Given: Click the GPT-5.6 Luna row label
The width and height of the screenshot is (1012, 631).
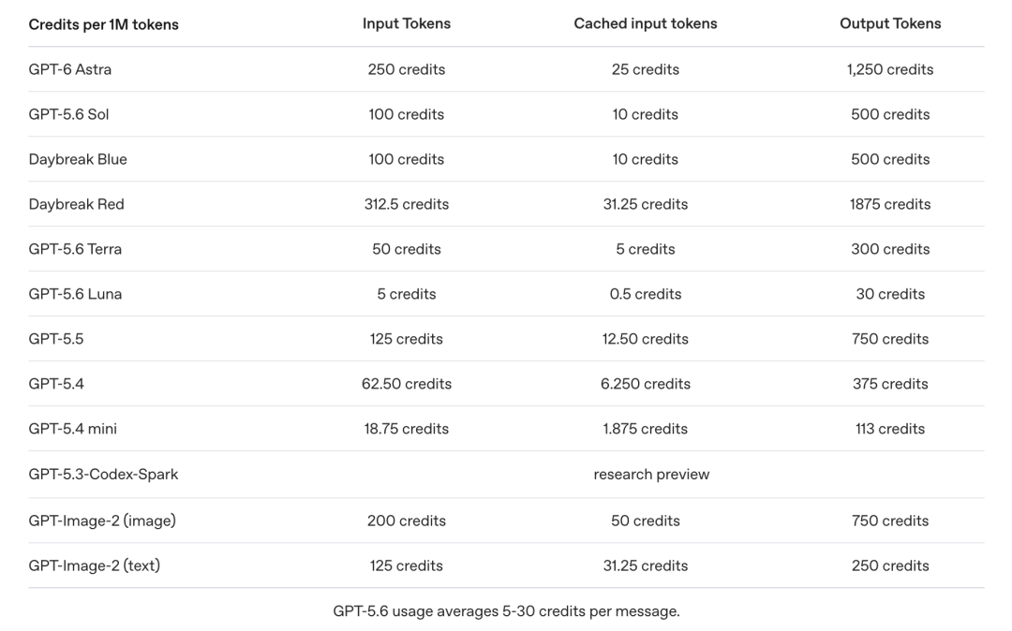Looking at the screenshot, I should tap(75, 294).
